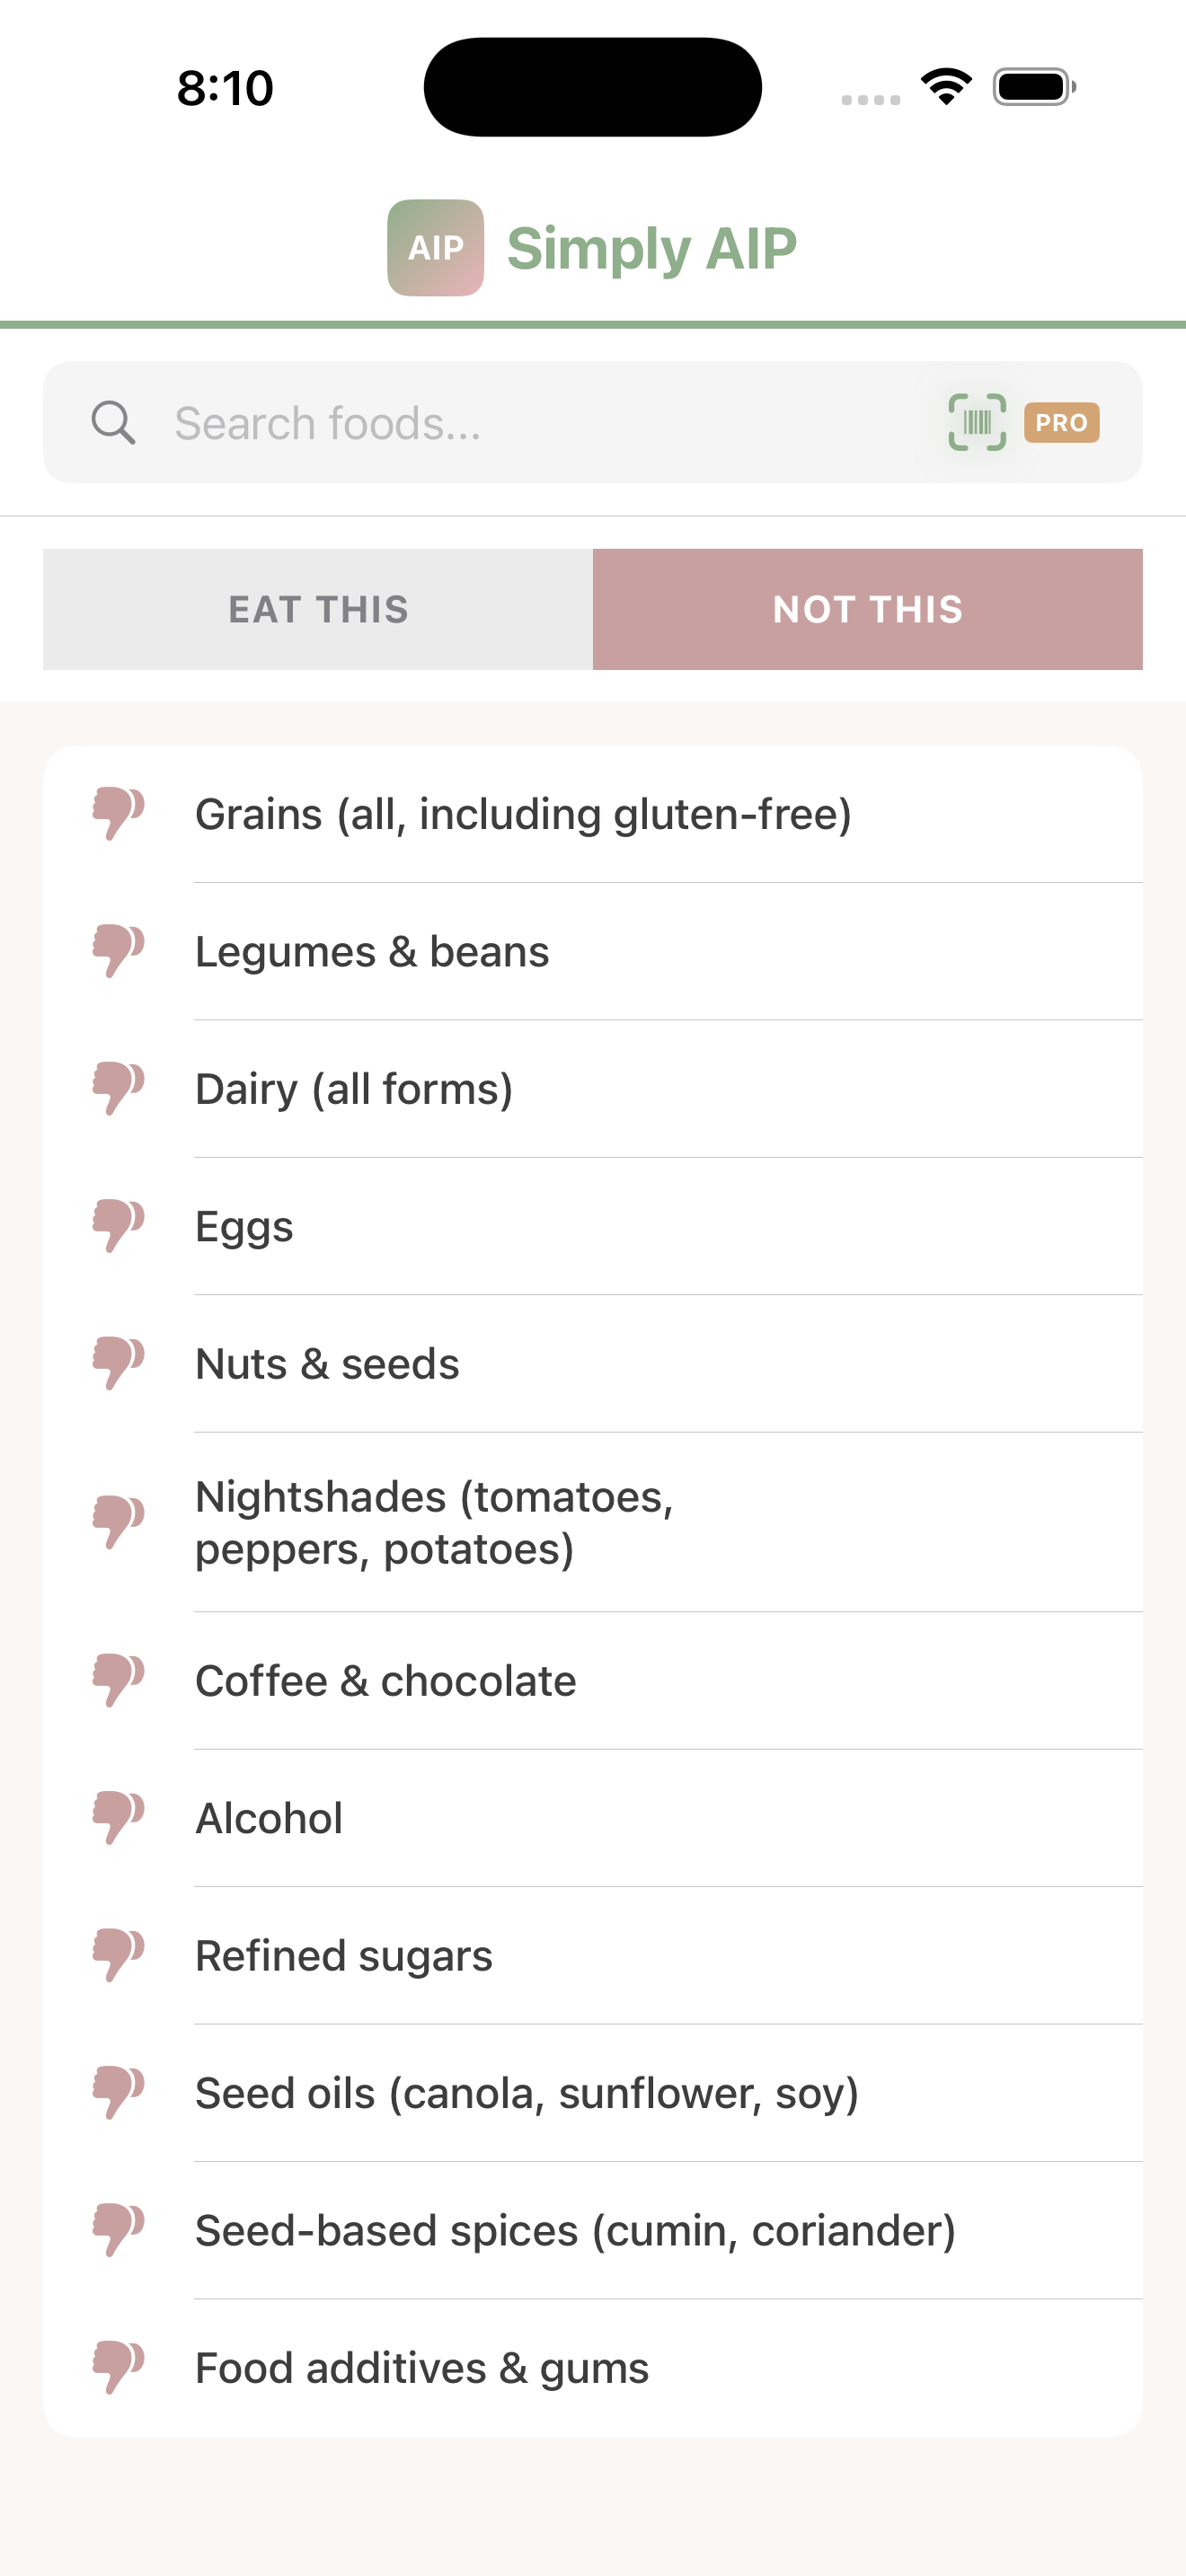The image size is (1186, 2576).
Task: Tap Dairy (all forms) entry
Action: tap(354, 1088)
